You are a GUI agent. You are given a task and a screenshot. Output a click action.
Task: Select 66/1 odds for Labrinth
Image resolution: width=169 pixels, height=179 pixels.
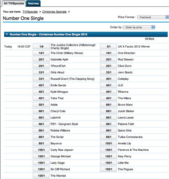point(41,118)
